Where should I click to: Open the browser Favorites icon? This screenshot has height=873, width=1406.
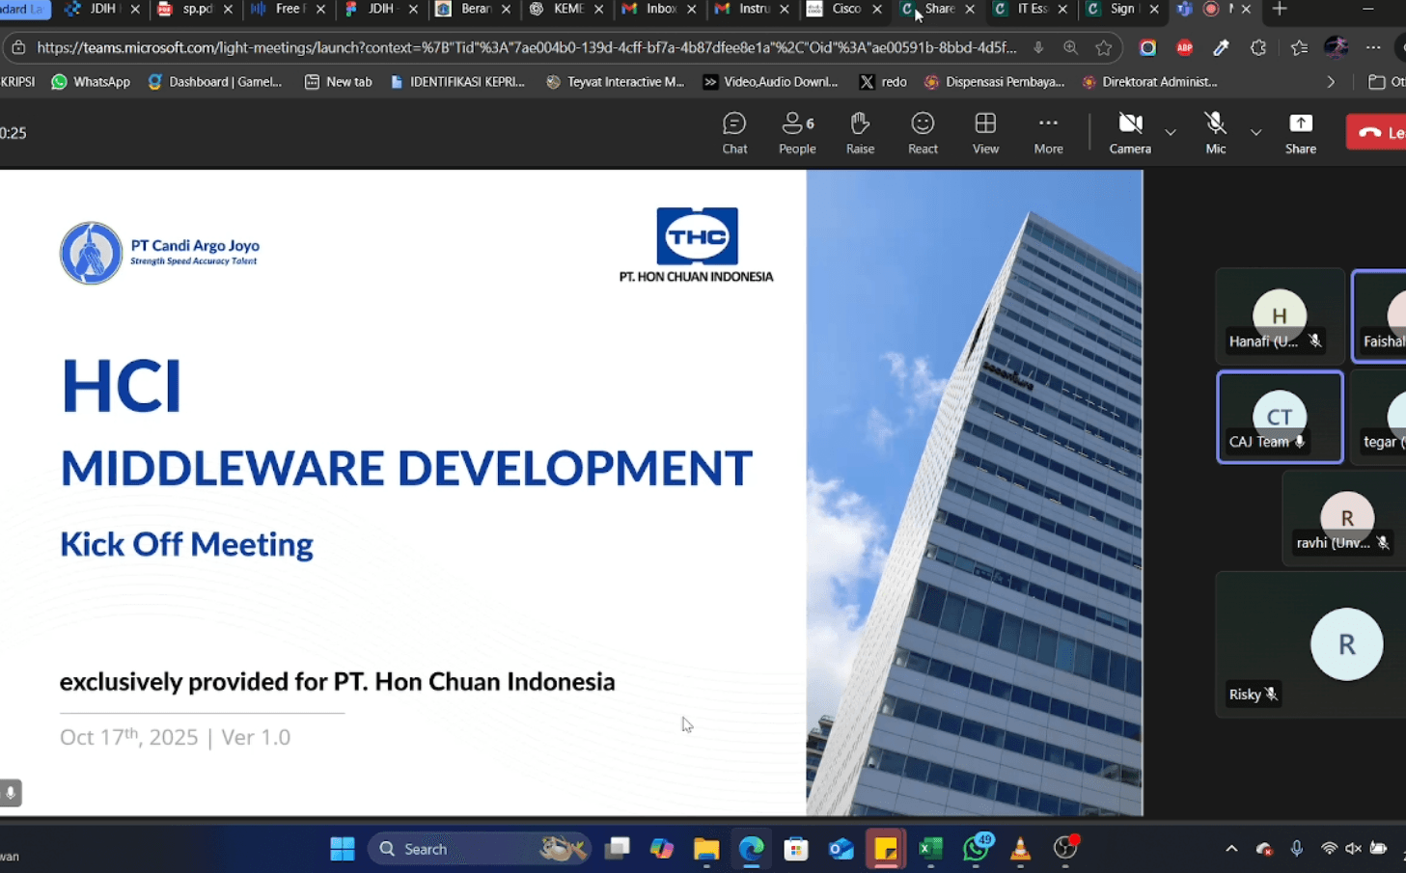[1299, 47]
